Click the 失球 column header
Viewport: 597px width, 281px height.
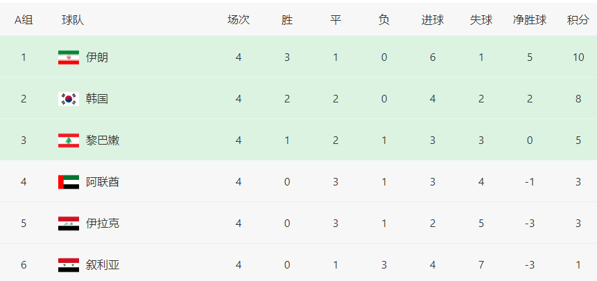click(x=481, y=20)
